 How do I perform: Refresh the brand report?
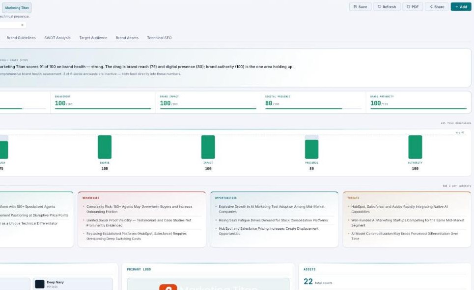click(x=387, y=7)
